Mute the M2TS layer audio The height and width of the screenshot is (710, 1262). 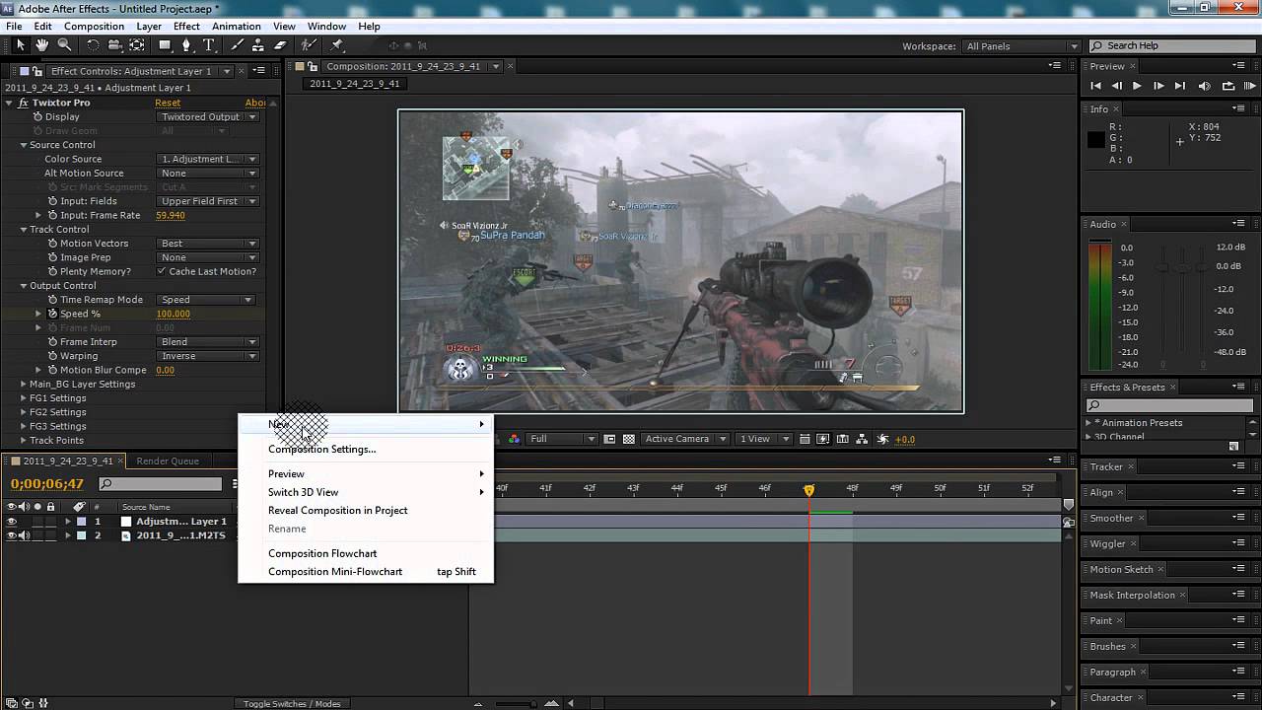(x=25, y=535)
